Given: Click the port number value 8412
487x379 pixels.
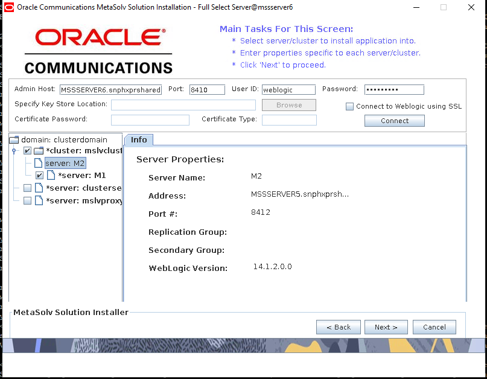Looking at the screenshot, I should [x=261, y=212].
